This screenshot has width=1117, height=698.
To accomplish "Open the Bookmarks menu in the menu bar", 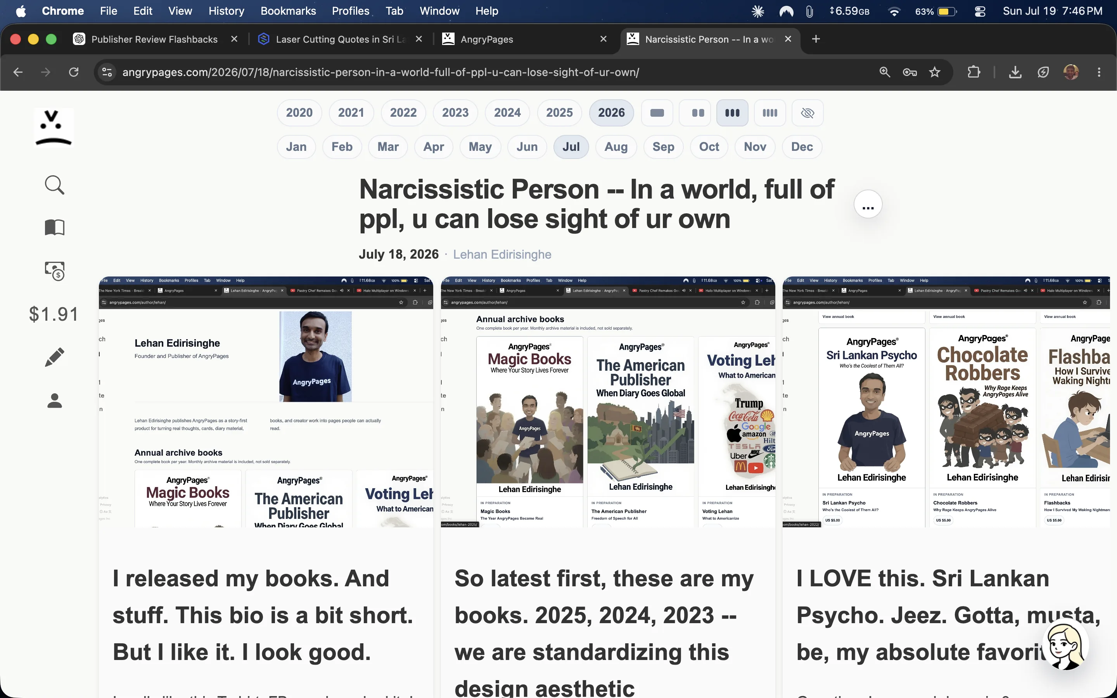I will tap(288, 11).
